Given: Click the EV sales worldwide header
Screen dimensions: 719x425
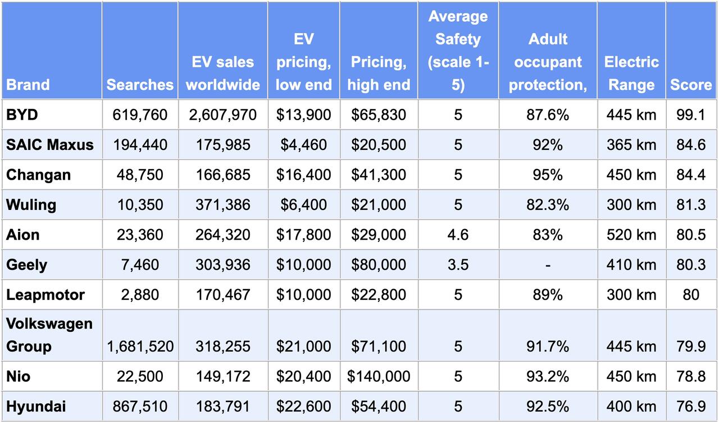Looking at the screenshot, I should point(222,74).
